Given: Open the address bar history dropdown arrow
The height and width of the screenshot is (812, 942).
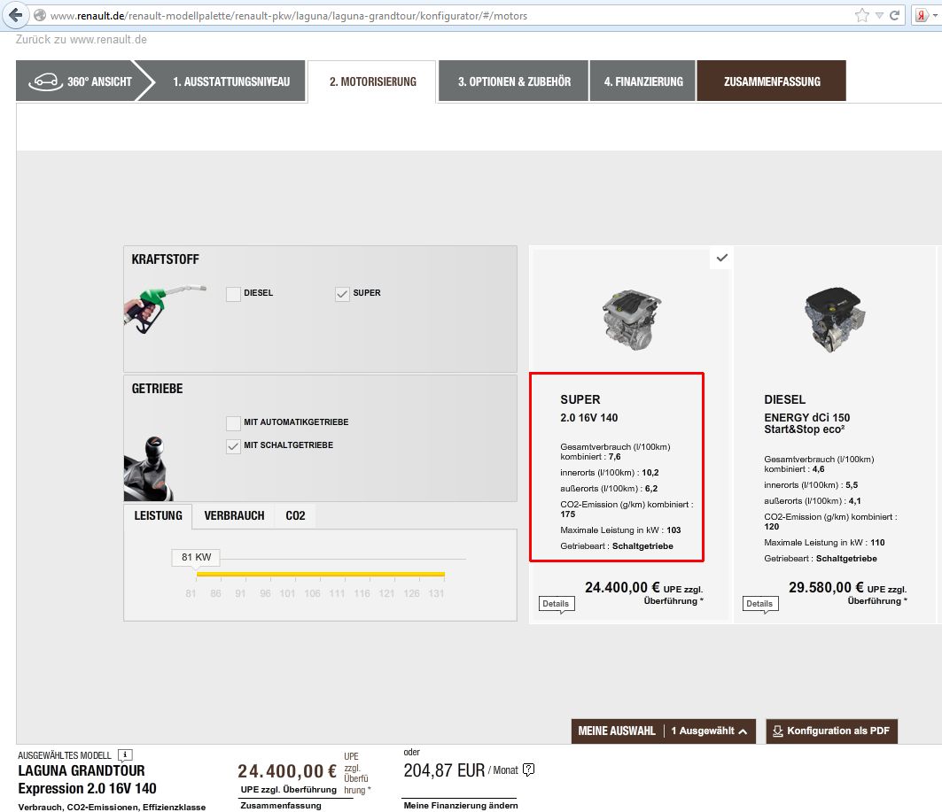Looking at the screenshot, I should (x=879, y=16).
